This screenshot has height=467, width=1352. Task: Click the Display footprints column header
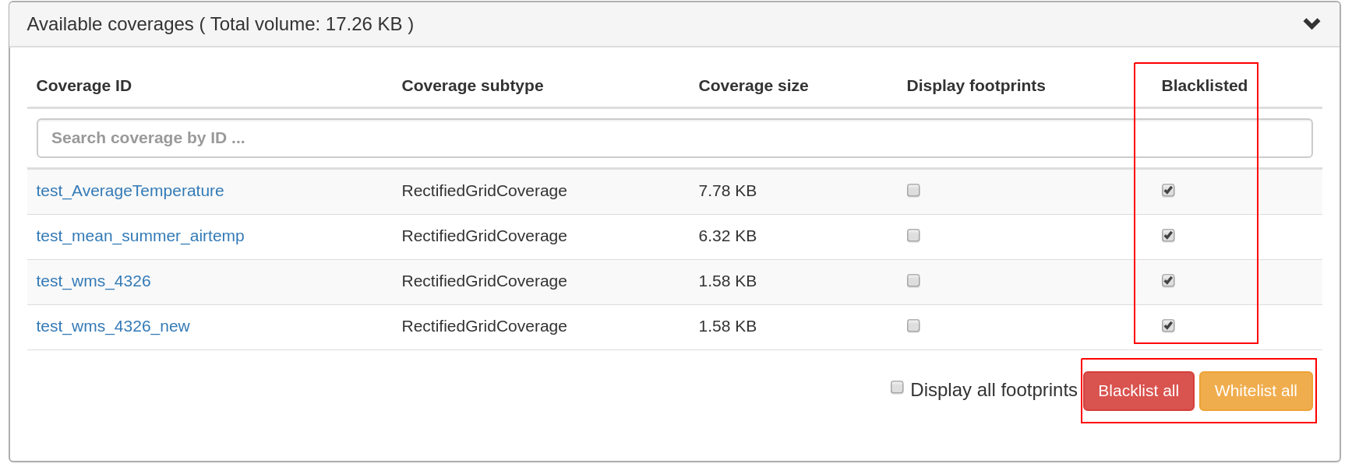tap(976, 86)
